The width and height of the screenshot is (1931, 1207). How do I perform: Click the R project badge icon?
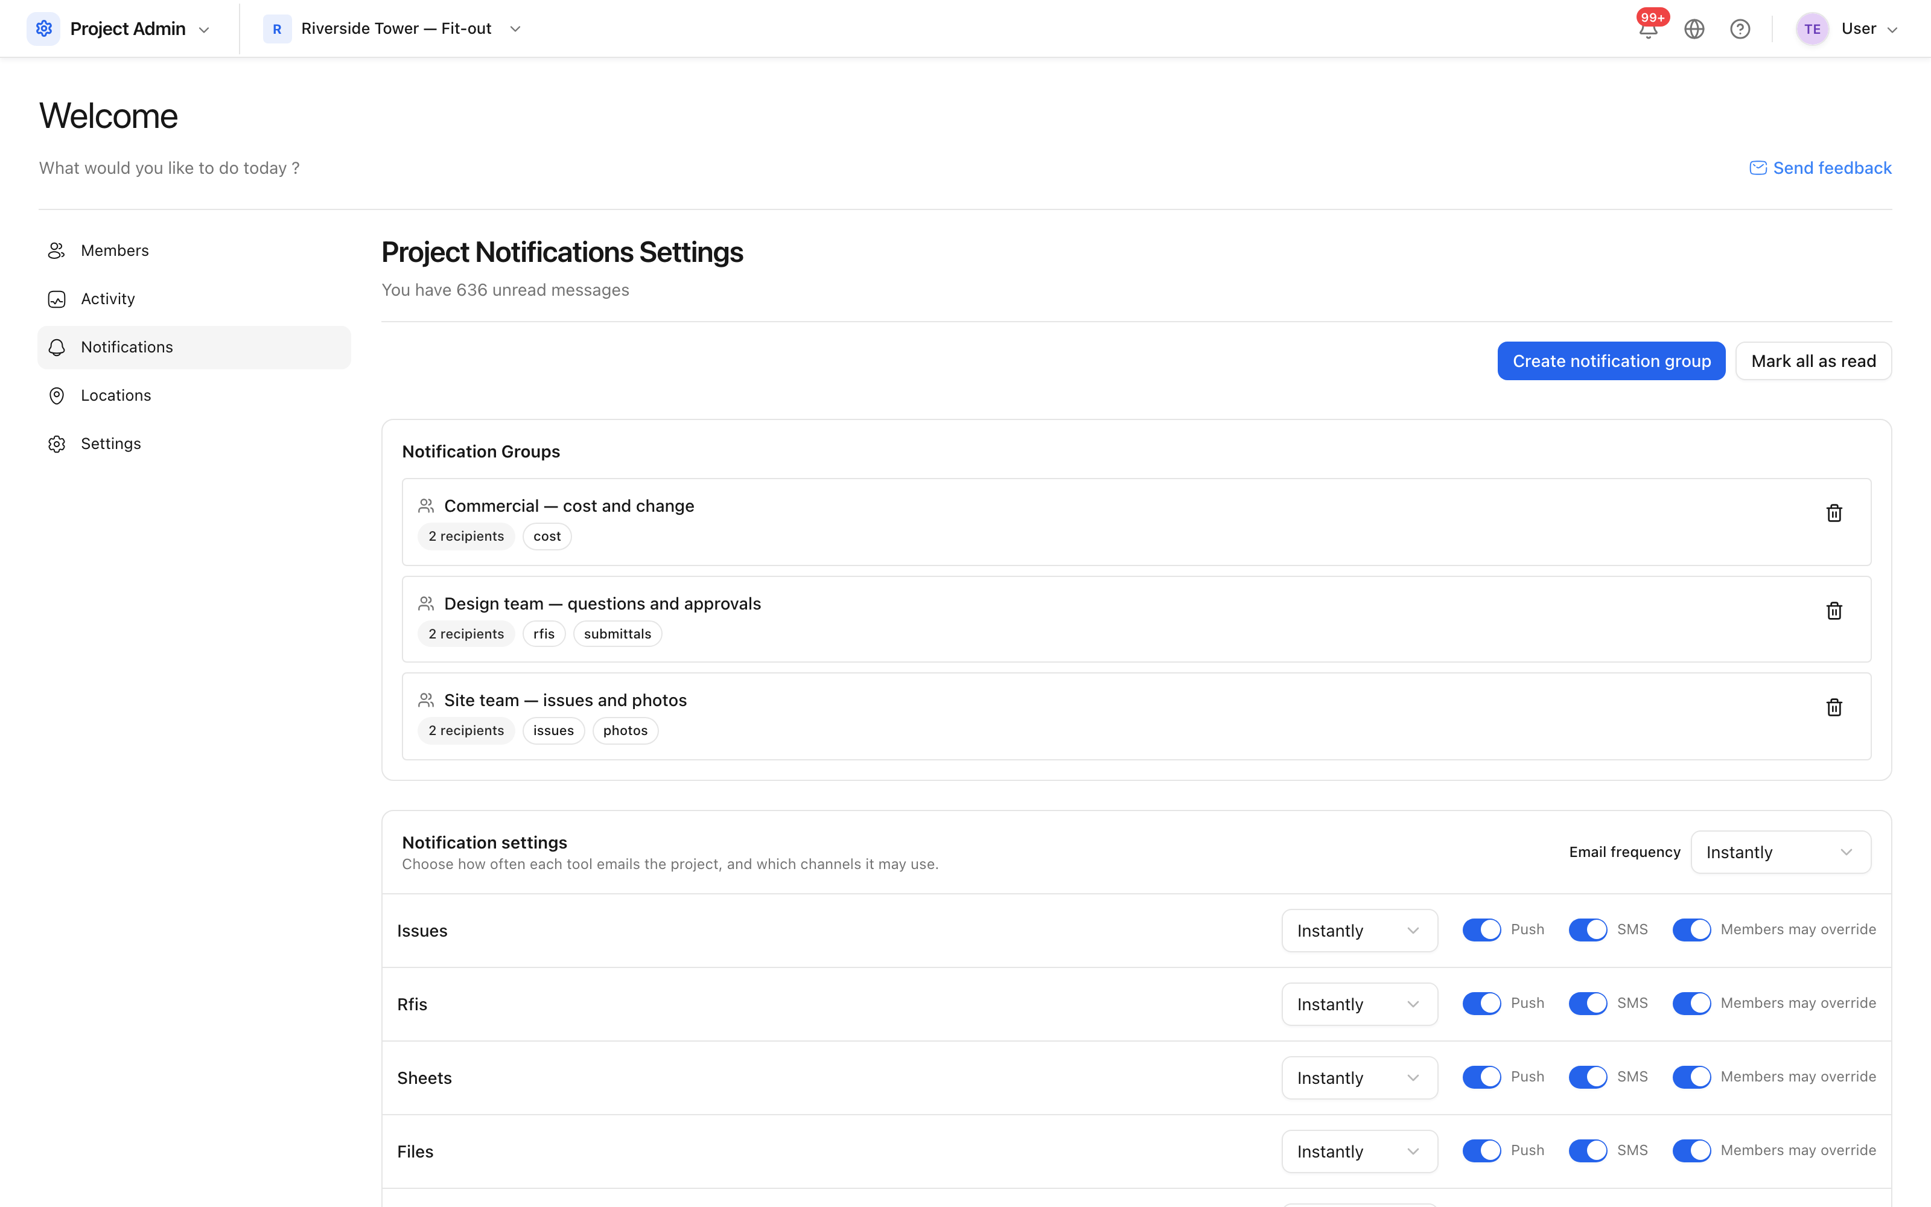277,29
